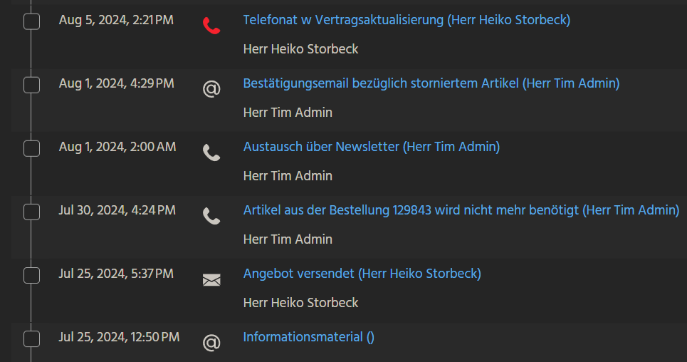The image size is (687, 362).
Task: Click the red phone icon for Vertragsaktualisierung call
Action: (x=211, y=26)
